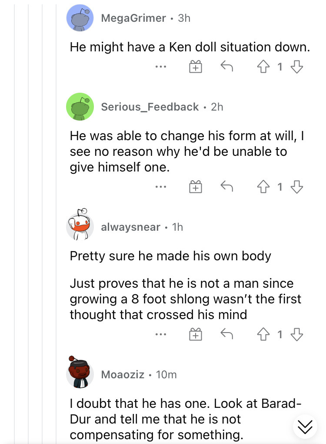Jump to next comment with double chevron
The width and height of the screenshot is (326, 444).
[x=305, y=427]
